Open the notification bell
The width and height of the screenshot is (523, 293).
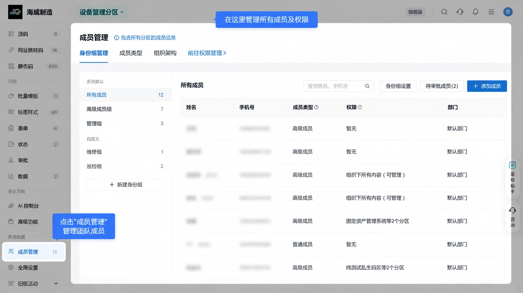coord(475,12)
